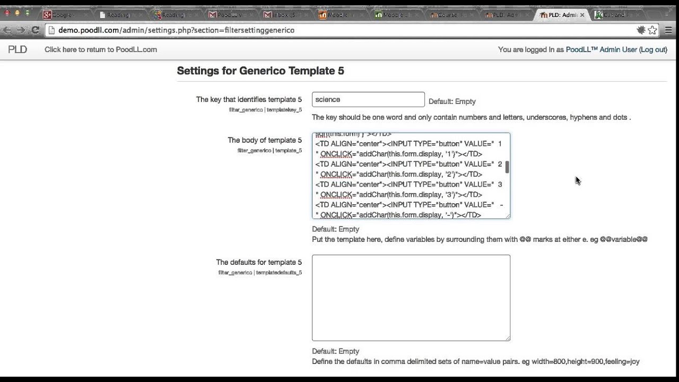Click here to return to PoodLL.com link
Viewport: 679px width, 382px height.
pyautogui.click(x=101, y=49)
